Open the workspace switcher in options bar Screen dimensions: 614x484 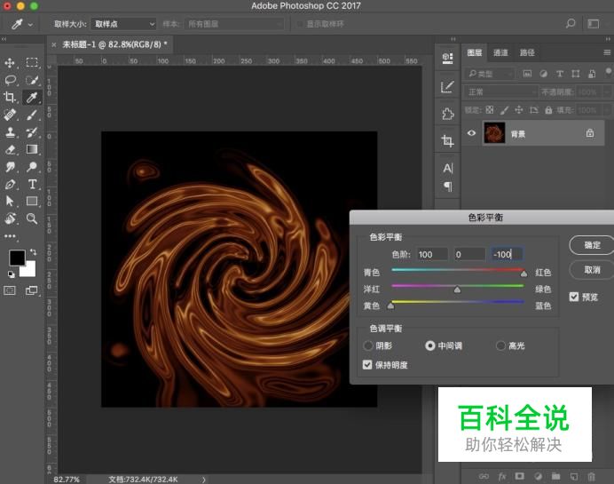(594, 24)
